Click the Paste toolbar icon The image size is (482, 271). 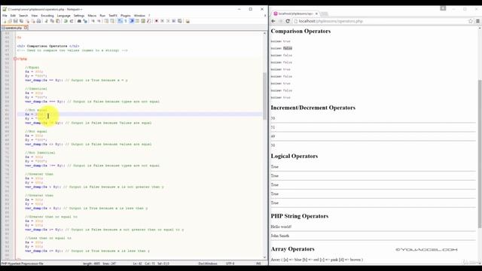click(58, 21)
